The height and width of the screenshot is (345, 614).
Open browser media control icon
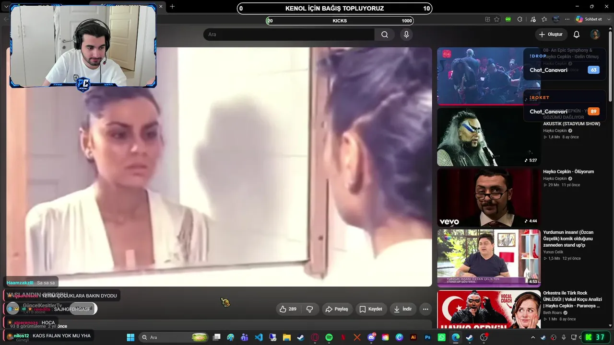pyautogui.click(x=533, y=19)
